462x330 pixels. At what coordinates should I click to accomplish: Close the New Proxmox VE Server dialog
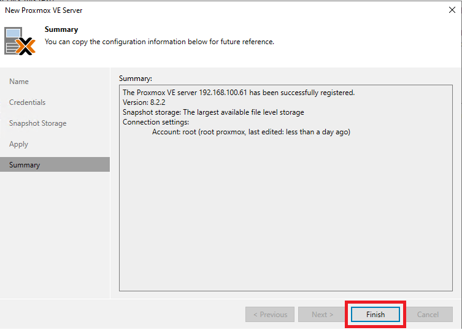[452, 10]
